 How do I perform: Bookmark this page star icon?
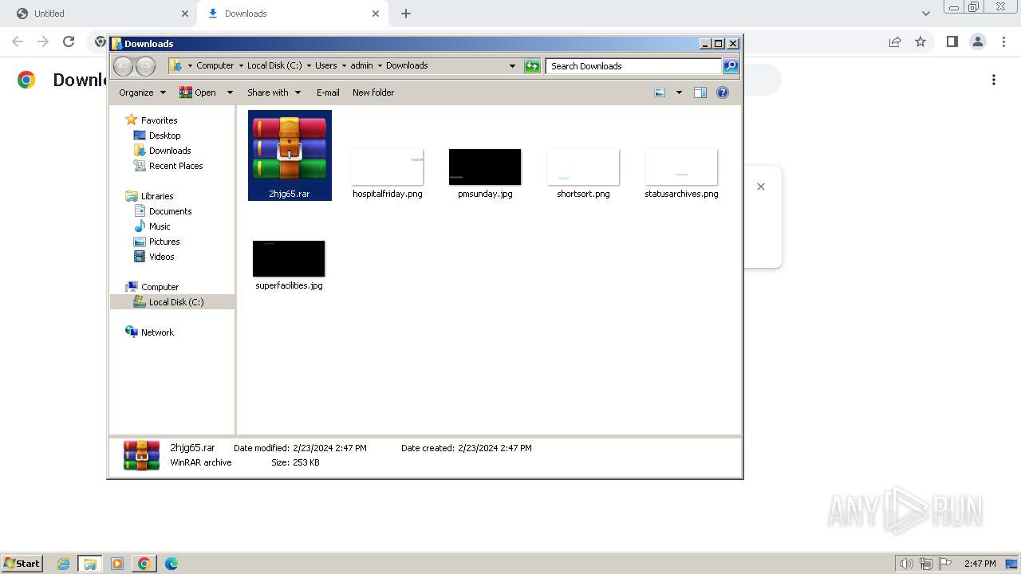click(920, 41)
